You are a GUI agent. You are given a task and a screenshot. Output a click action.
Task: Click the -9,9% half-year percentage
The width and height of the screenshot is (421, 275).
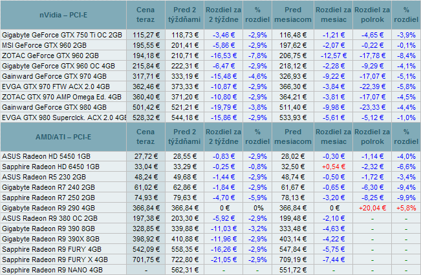pyautogui.click(x=406, y=198)
